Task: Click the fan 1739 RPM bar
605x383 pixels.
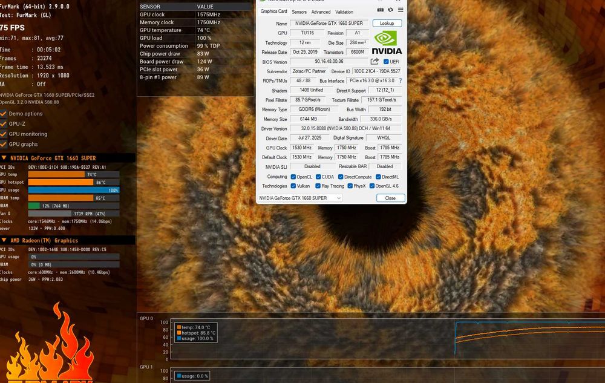Action: coord(74,214)
